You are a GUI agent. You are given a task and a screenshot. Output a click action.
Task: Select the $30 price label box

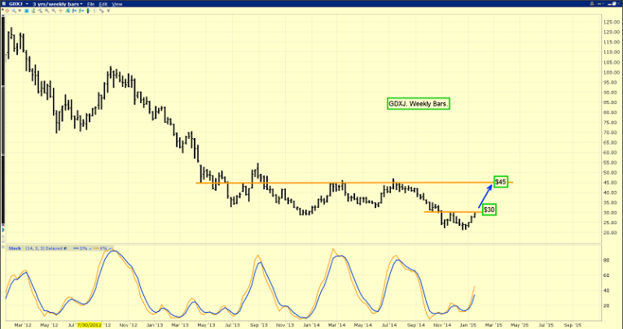(x=489, y=210)
